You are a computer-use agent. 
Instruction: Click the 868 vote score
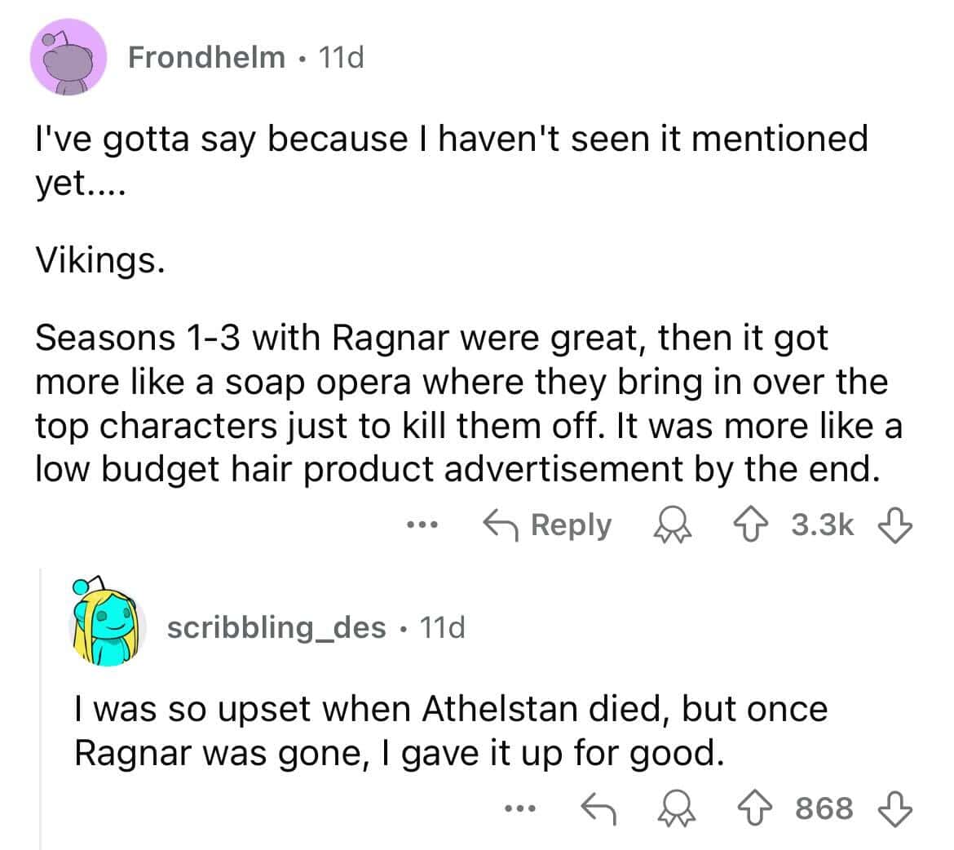824,808
